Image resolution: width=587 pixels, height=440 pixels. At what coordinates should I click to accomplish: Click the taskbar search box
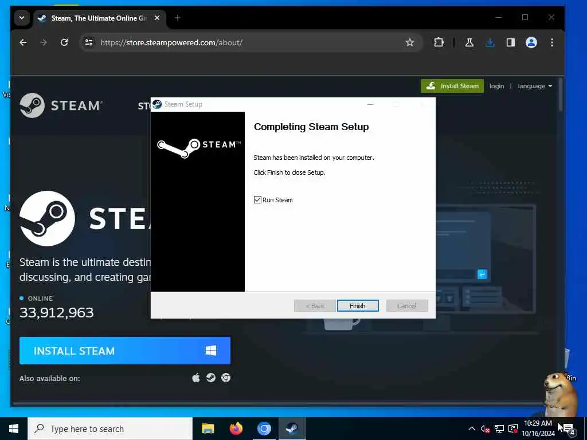[110, 429]
